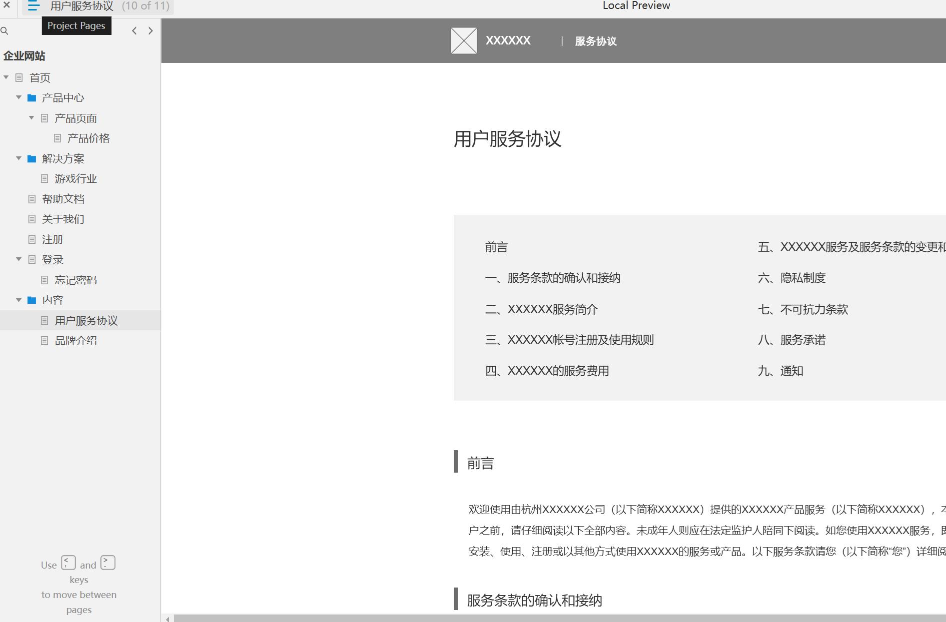Image resolution: width=946 pixels, height=622 pixels.
Task: Open the 注册 page
Action: point(52,240)
